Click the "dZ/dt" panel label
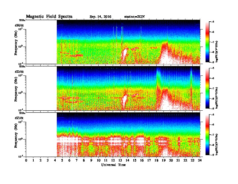The image size is (238, 184). (x=19, y=118)
